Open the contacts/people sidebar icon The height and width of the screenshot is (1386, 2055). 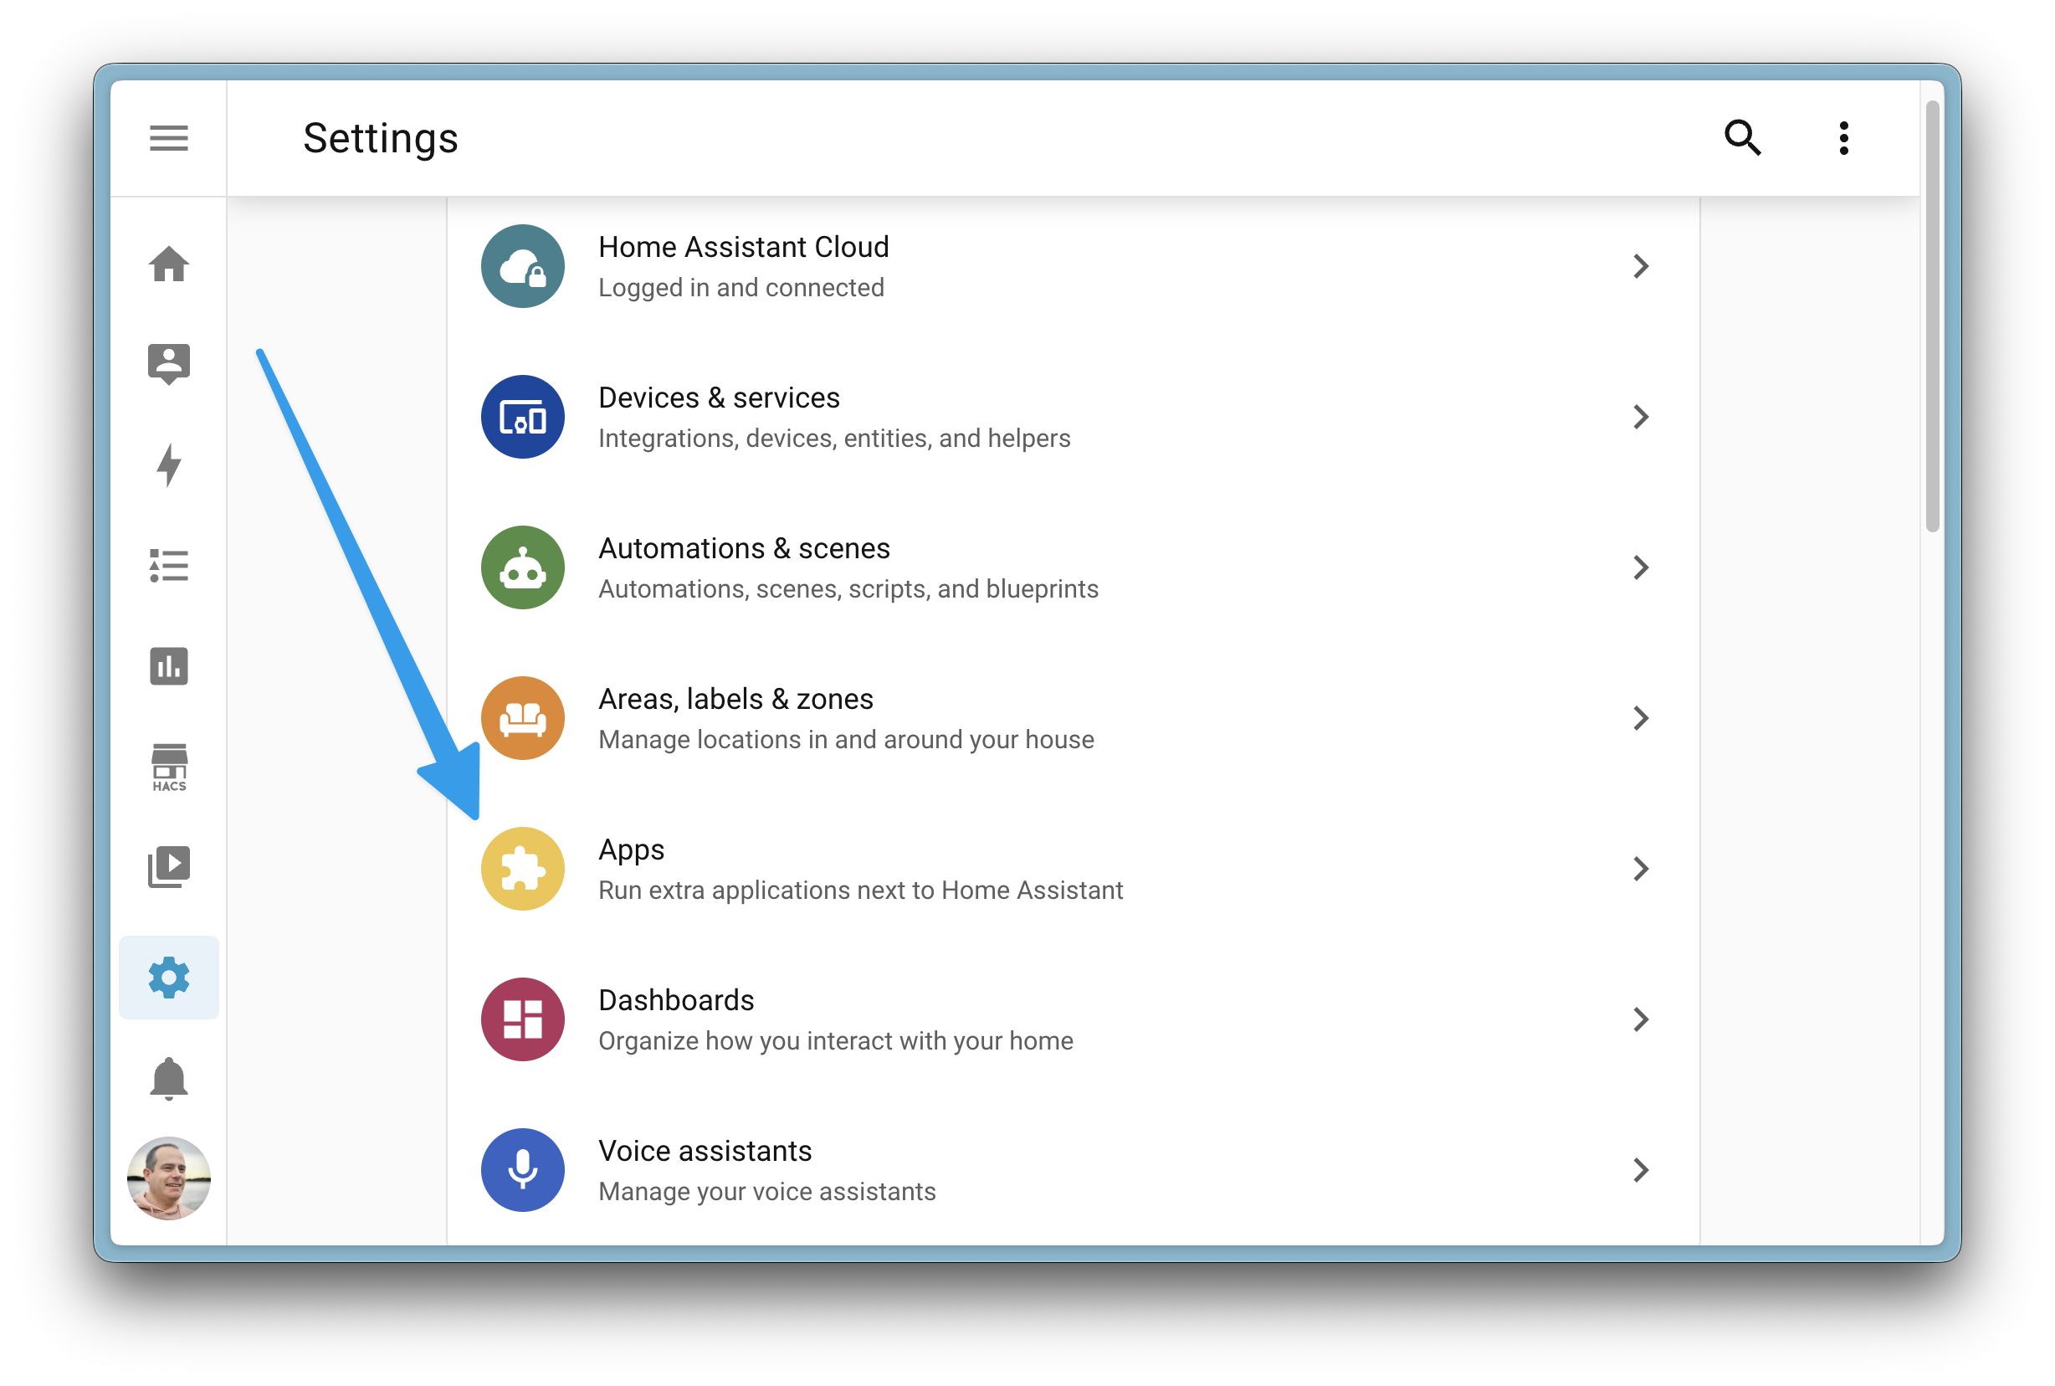(x=169, y=363)
